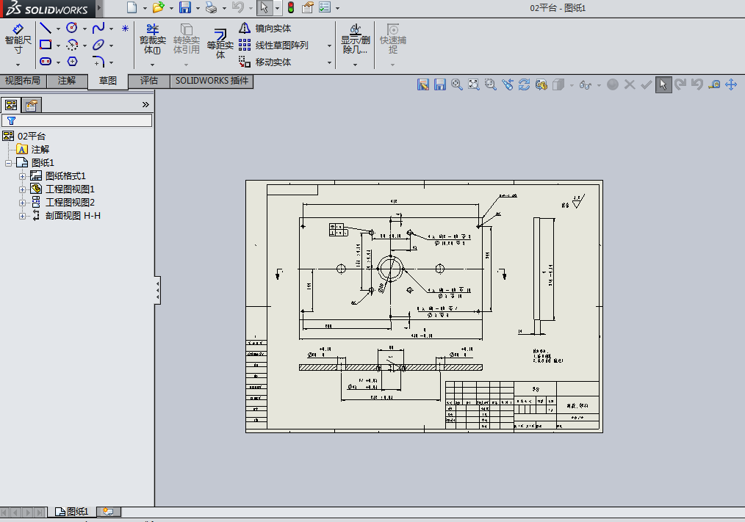Open the Linear Sketch Pattern dropdown arrow
745x522 pixels.
click(329, 46)
